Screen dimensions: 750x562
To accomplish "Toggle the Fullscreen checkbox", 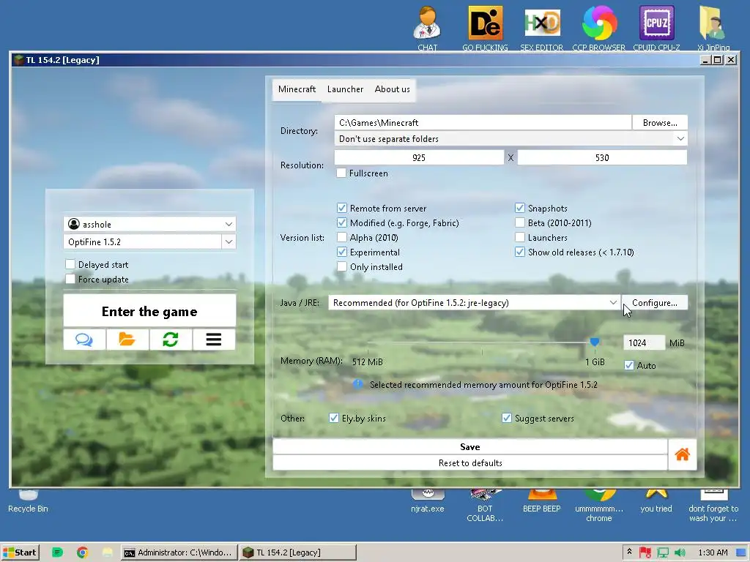I will point(341,173).
